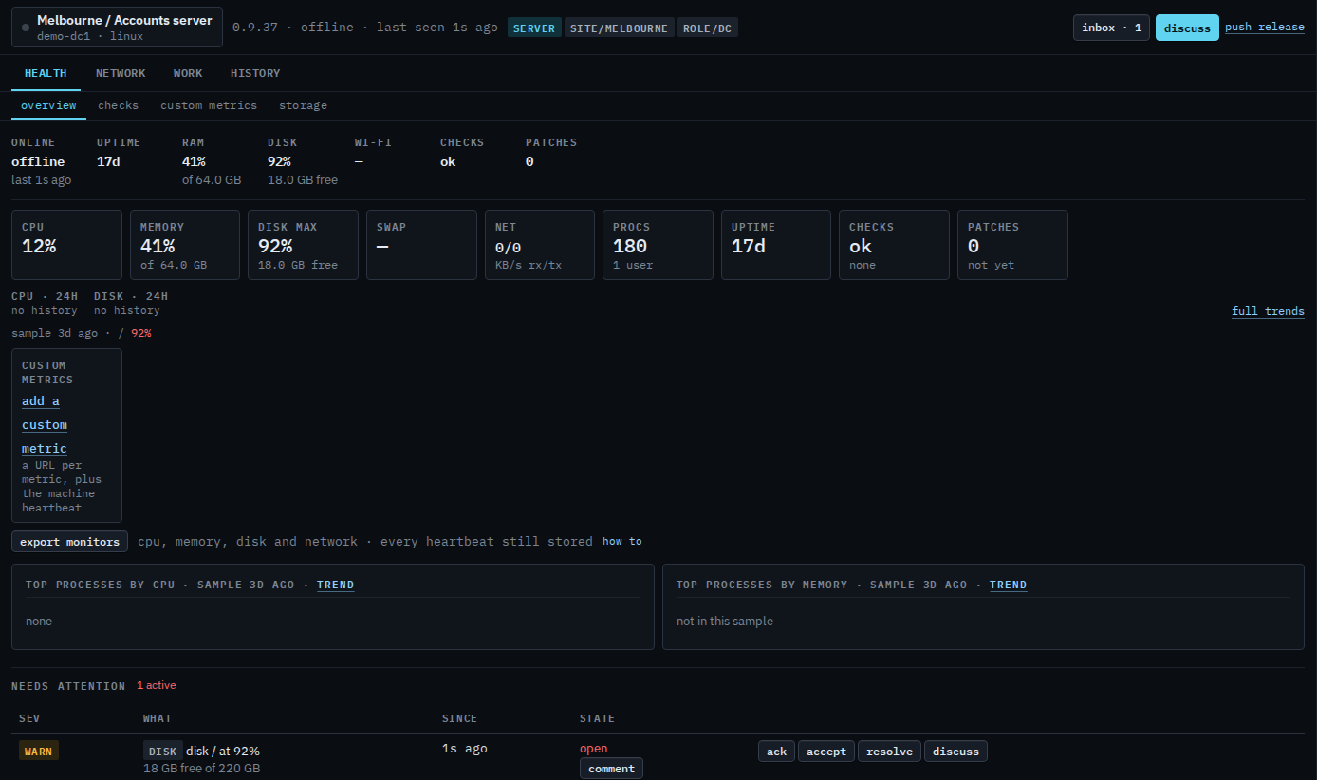This screenshot has height=780, width=1317.
Task: Click the 'last seen 1s ago' header text
Action: pyautogui.click(x=436, y=28)
